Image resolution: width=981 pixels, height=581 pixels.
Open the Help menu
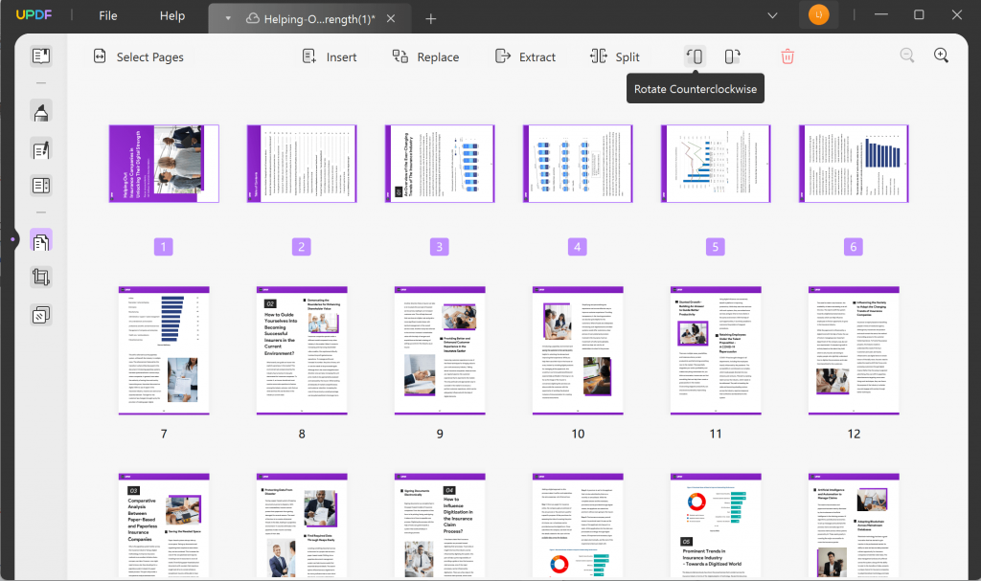172,15
